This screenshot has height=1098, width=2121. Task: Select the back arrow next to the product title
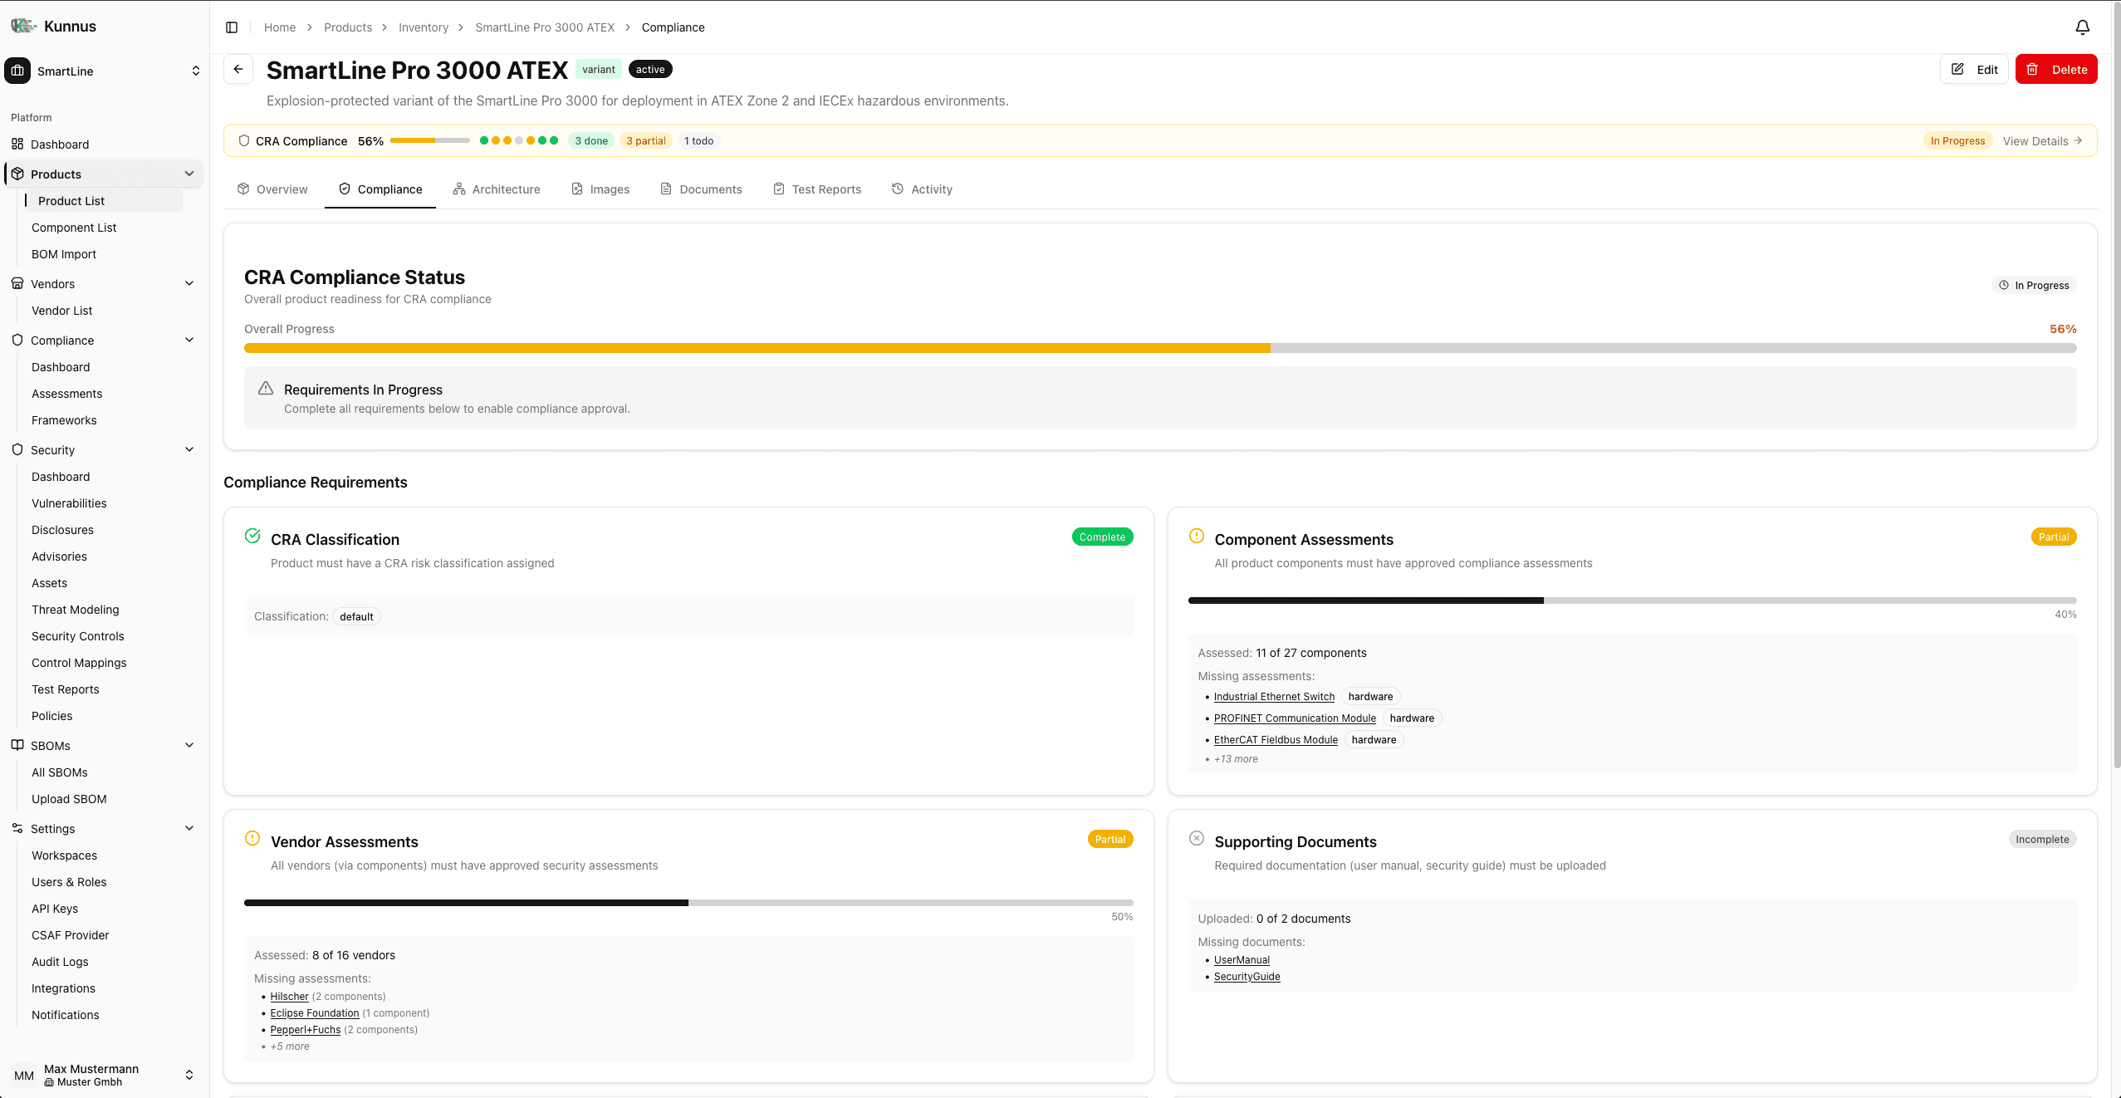click(238, 69)
